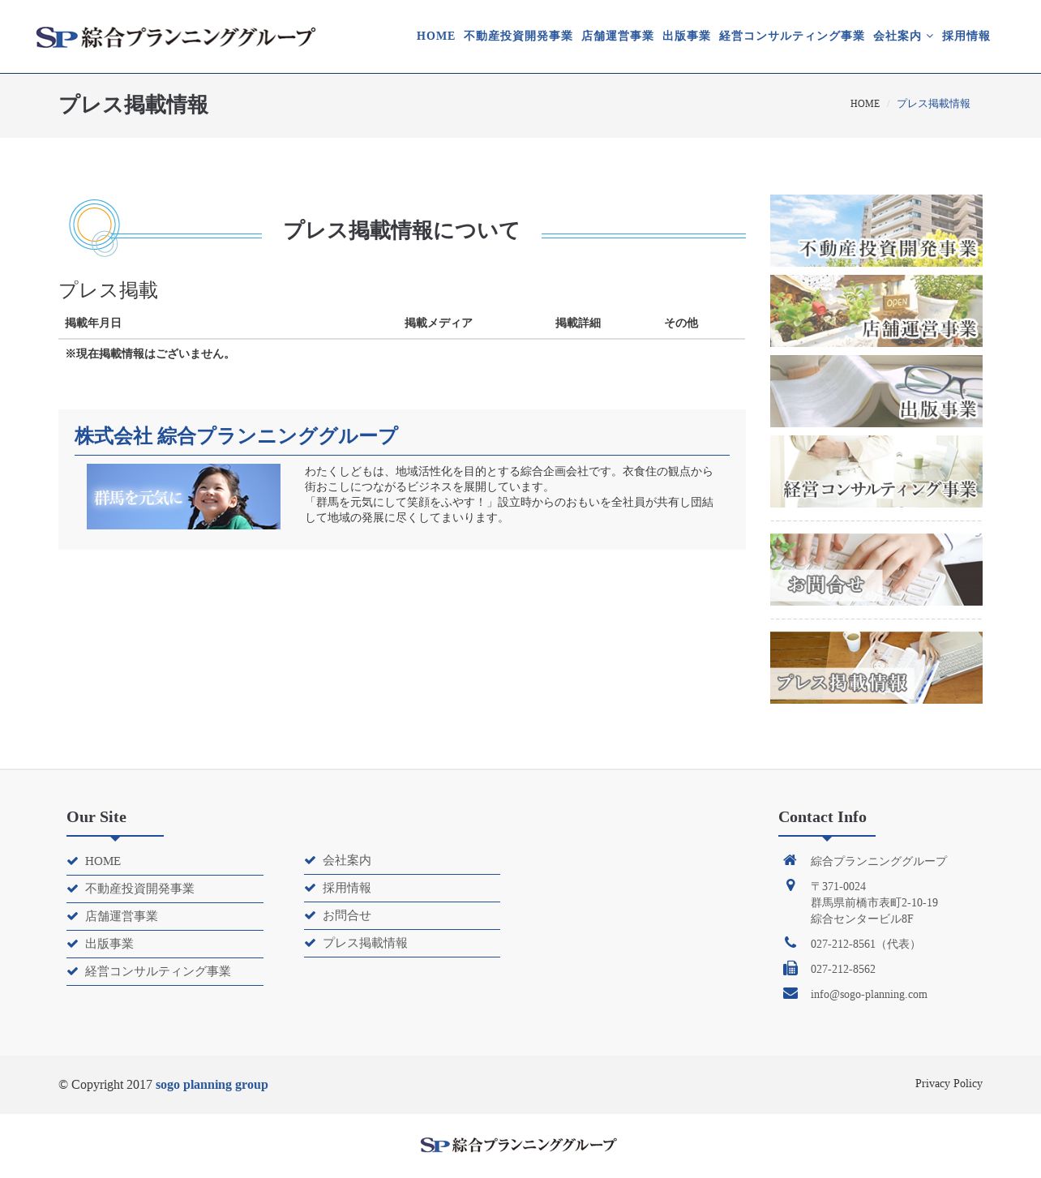Image resolution: width=1041 pixels, height=1178 pixels.
Task: Click the 掲載年月日 column header
Action: point(93,323)
